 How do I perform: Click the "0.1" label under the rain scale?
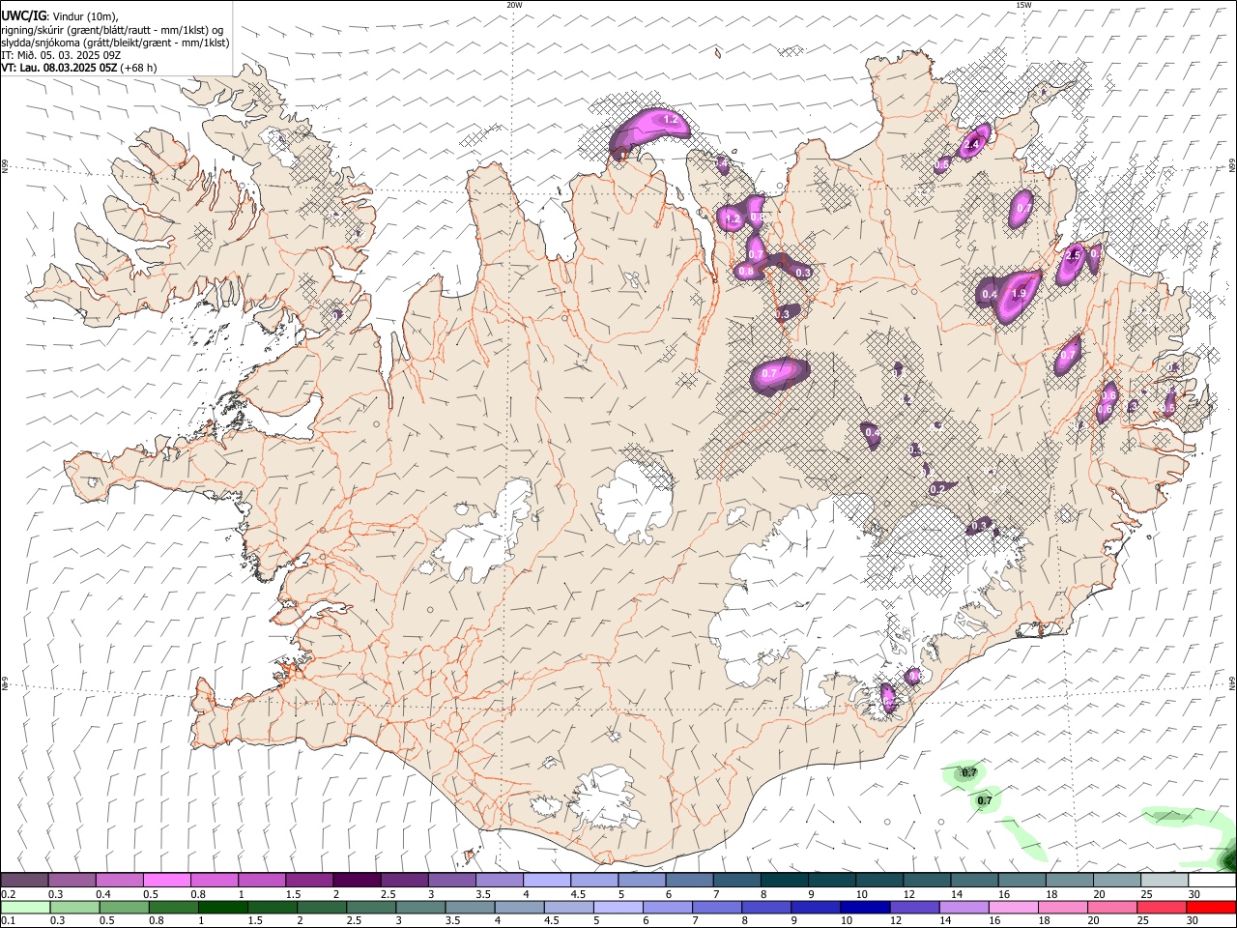[9, 920]
